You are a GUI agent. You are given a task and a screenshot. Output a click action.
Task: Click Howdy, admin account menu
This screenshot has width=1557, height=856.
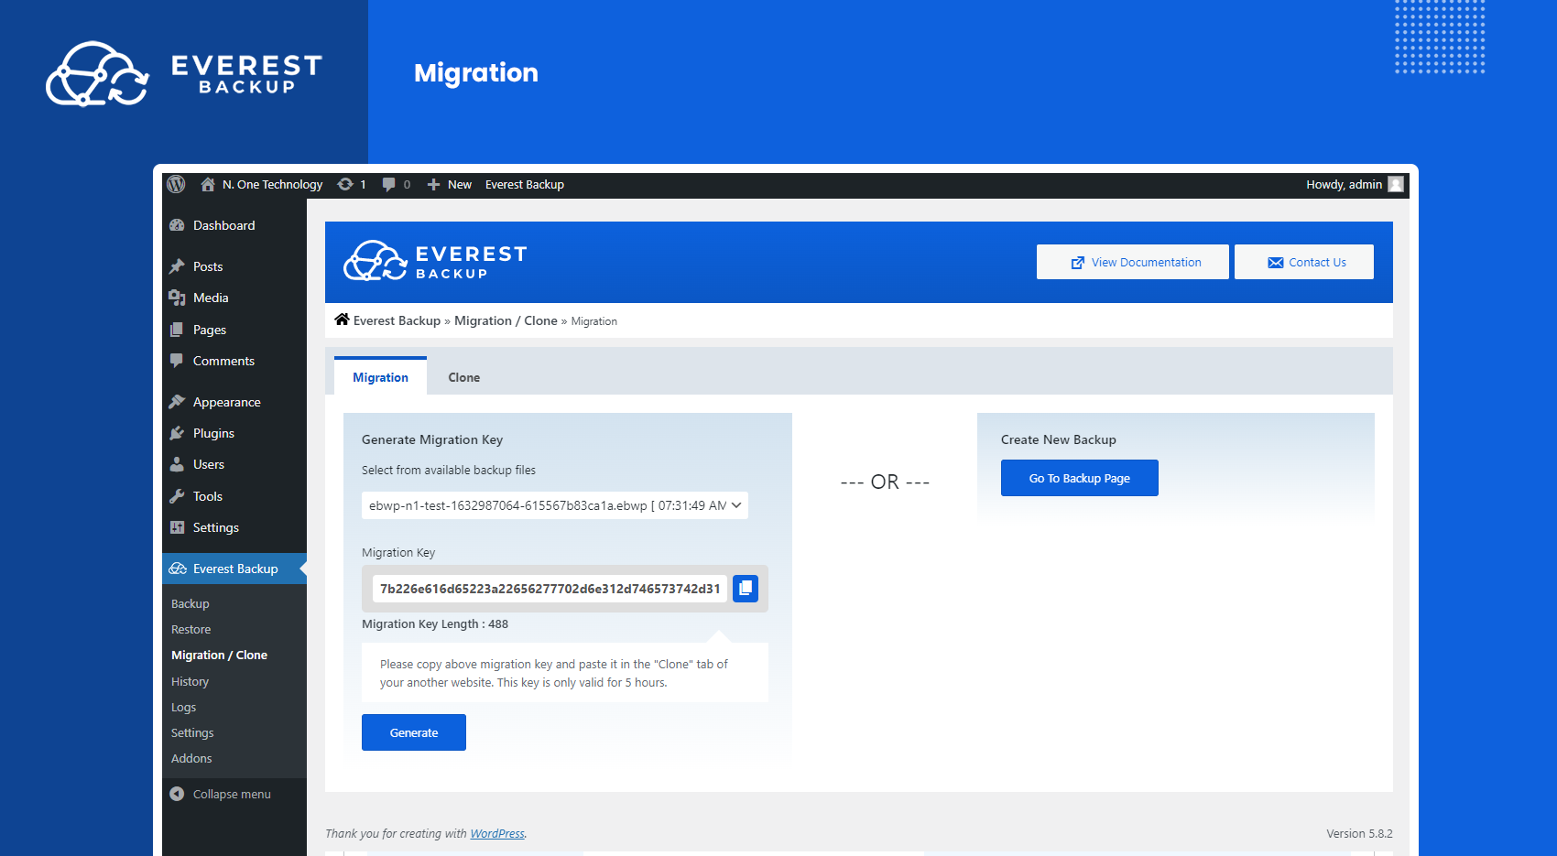(1354, 184)
